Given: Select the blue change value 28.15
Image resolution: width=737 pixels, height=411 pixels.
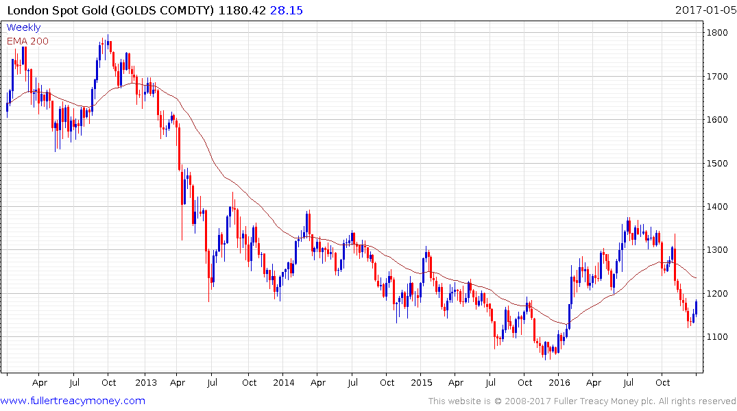Looking at the screenshot, I should [x=287, y=10].
